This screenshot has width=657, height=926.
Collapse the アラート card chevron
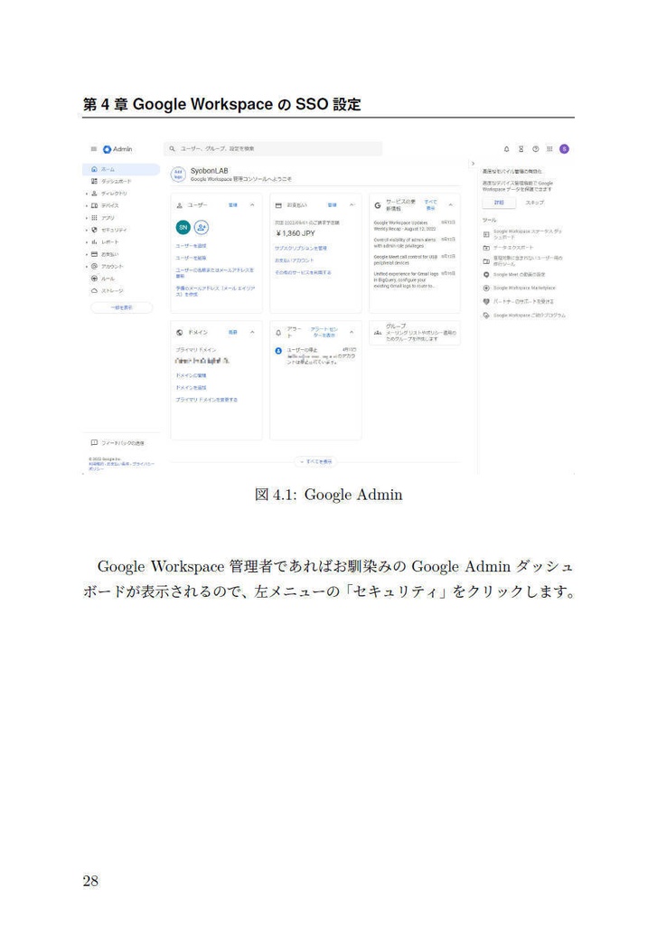[352, 333]
